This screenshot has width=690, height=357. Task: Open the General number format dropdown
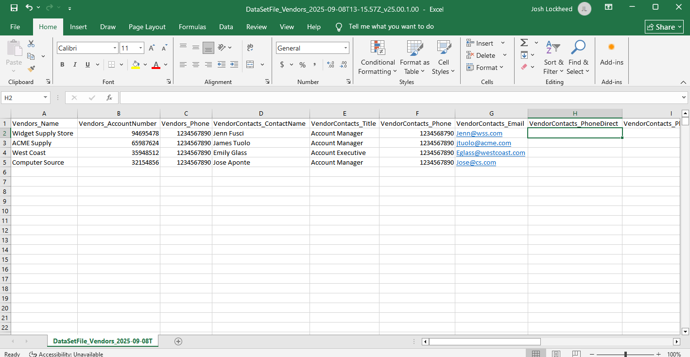346,48
